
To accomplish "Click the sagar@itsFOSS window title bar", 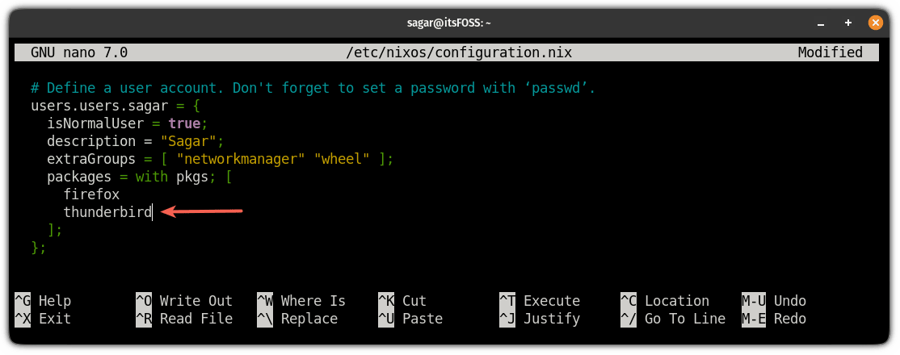I will (449, 23).
